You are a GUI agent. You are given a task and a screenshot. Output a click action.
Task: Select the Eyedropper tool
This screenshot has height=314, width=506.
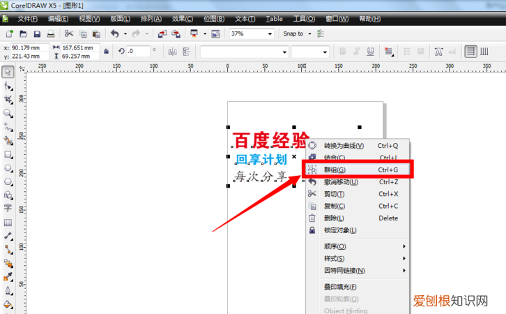click(8, 277)
